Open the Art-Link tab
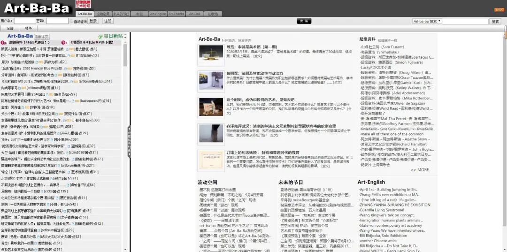507x252 pixels. [195, 14]
